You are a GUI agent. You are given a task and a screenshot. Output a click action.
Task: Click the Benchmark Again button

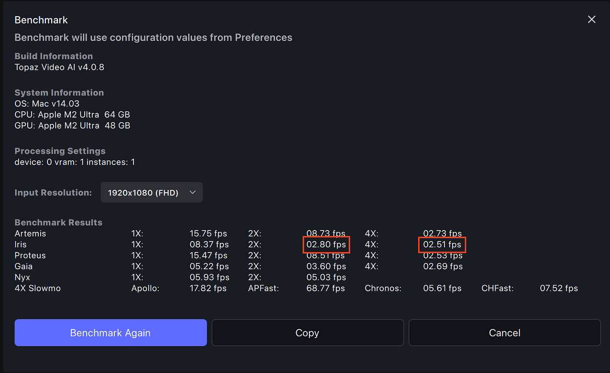click(110, 332)
